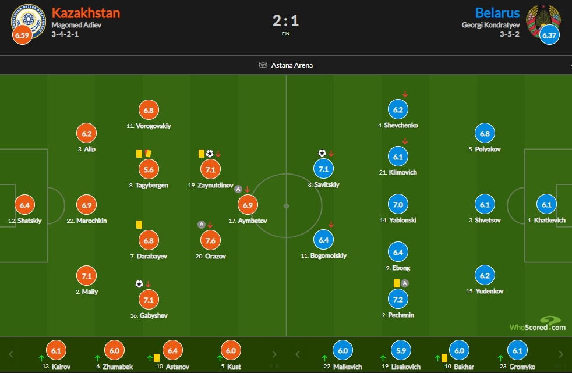This screenshot has height=373, width=572.
Task: Click the assist icon above Pechenin
Action: (405, 283)
